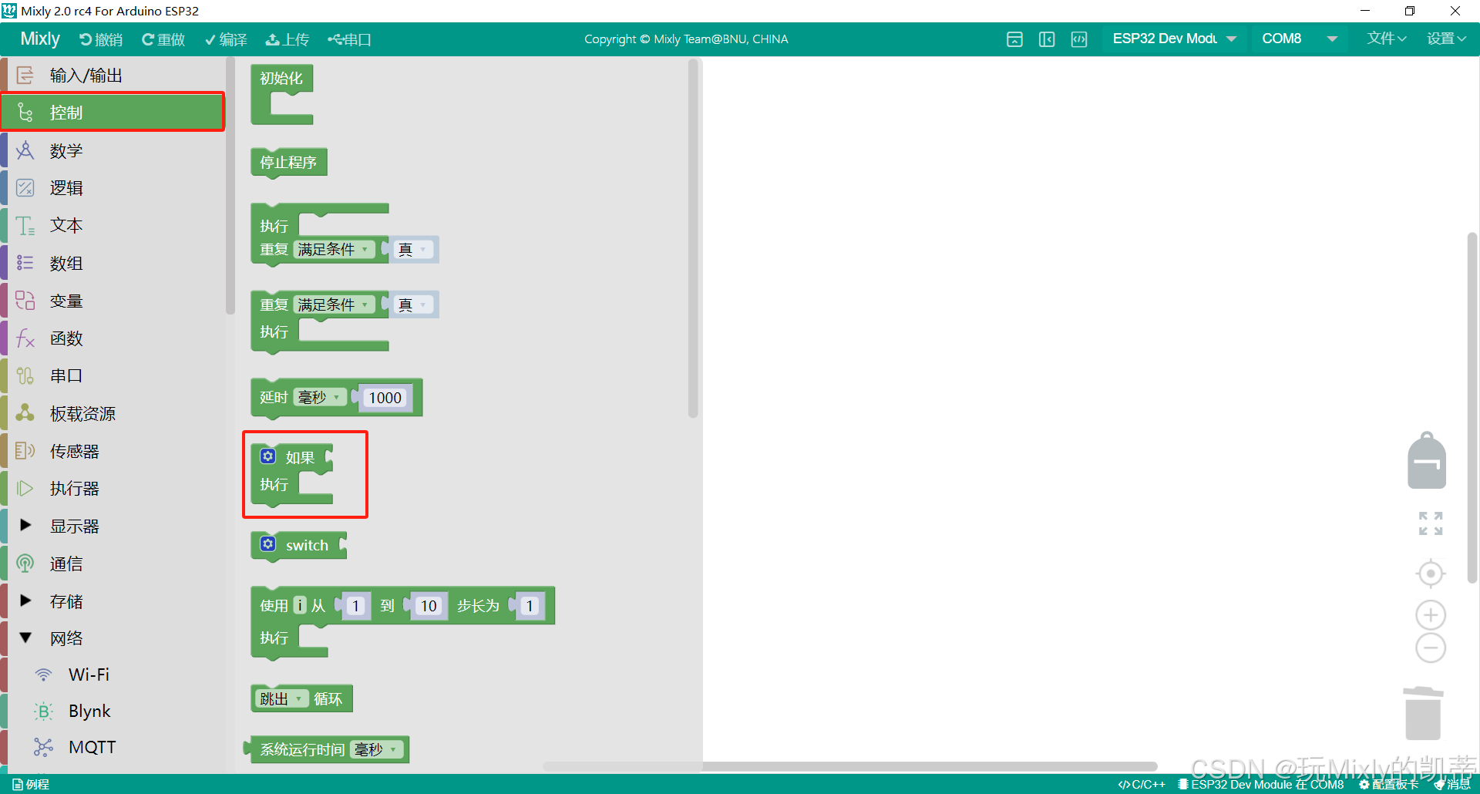1480x794 pixels.
Task: Open the mutator gear on the 如果 block
Action: pyautogui.click(x=267, y=456)
